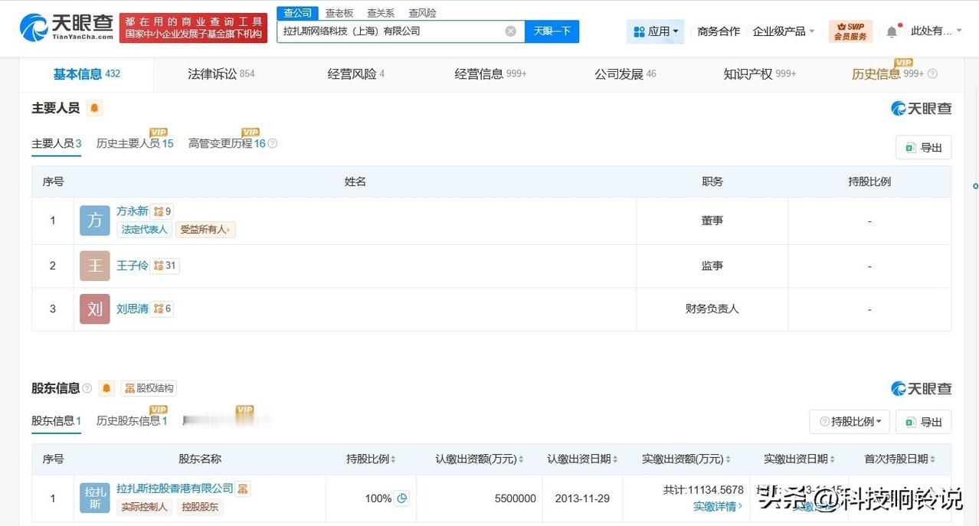This screenshot has height=526, width=979.
Task: Open SVIP 会员服务 badge
Action: pyautogui.click(x=850, y=31)
